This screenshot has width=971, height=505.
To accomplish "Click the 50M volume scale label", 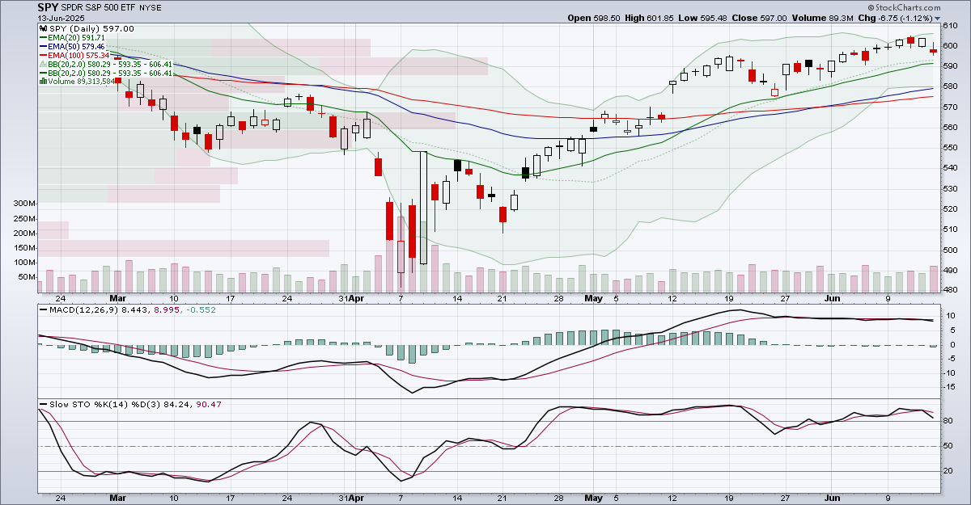I will [x=28, y=277].
